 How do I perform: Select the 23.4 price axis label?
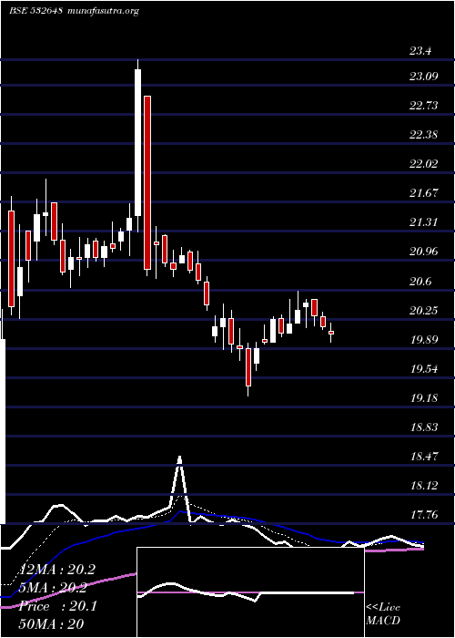coord(420,51)
